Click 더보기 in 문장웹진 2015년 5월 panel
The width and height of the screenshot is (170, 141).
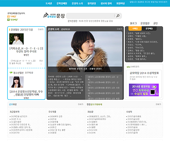pos(41,29)
